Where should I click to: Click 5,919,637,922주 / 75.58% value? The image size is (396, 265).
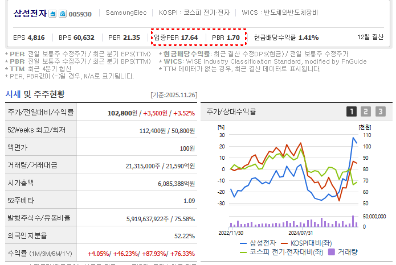point(161,219)
